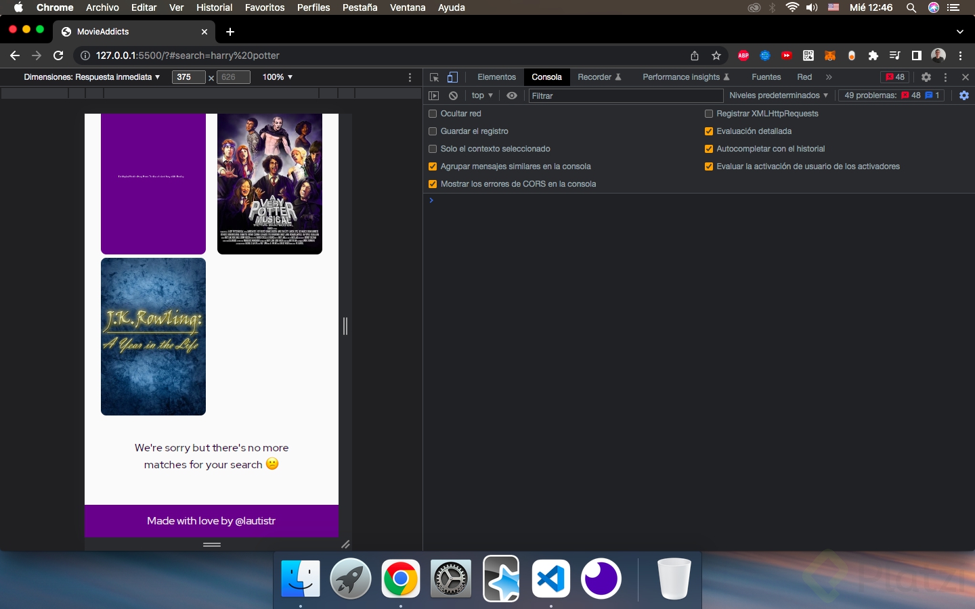Open Spotlight search in the menu bar

tap(911, 7)
